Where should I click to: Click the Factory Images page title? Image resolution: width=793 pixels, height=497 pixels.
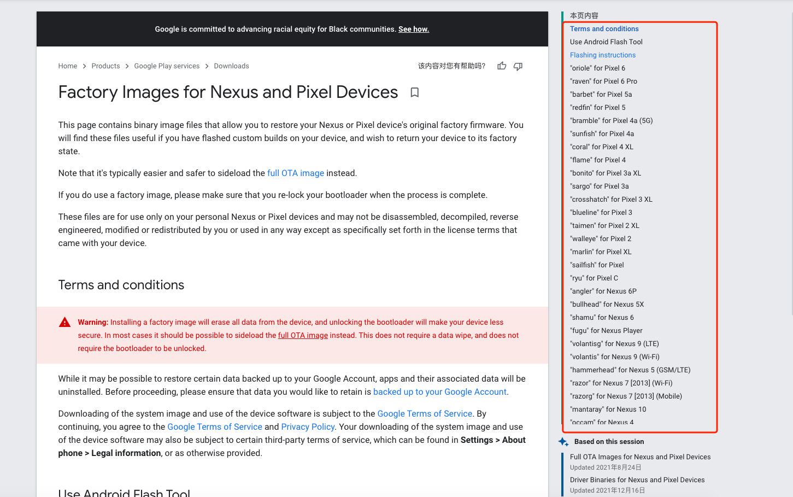tap(228, 92)
